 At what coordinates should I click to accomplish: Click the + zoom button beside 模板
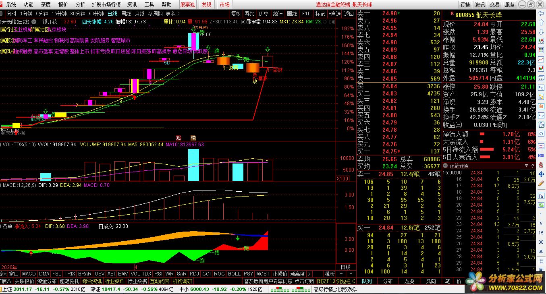[x=341, y=273]
